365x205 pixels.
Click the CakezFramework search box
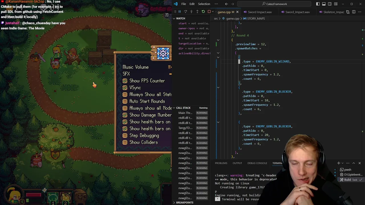(x=274, y=4)
